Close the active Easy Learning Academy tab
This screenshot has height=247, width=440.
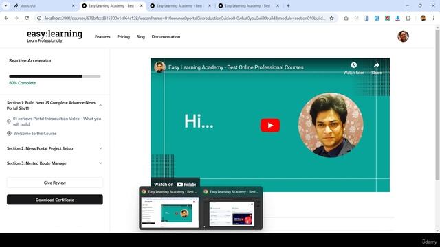(x=142, y=5)
